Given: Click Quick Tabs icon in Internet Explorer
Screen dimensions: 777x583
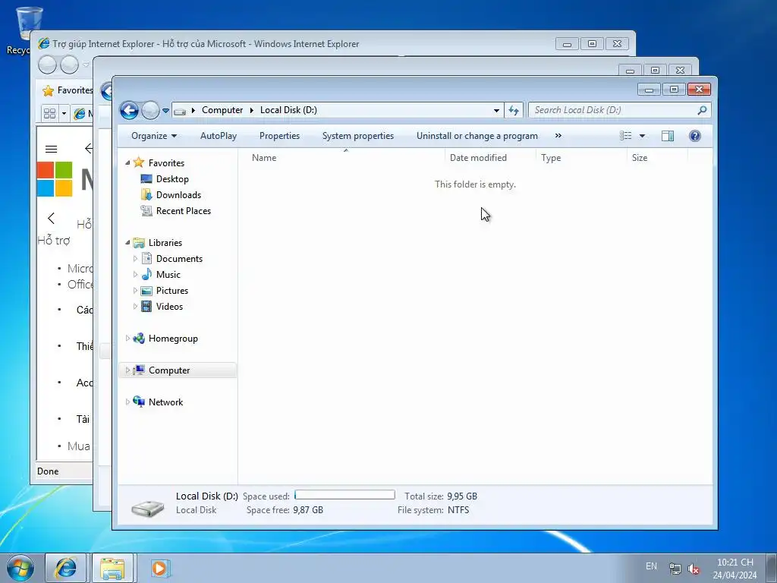Looking at the screenshot, I should tap(49, 114).
